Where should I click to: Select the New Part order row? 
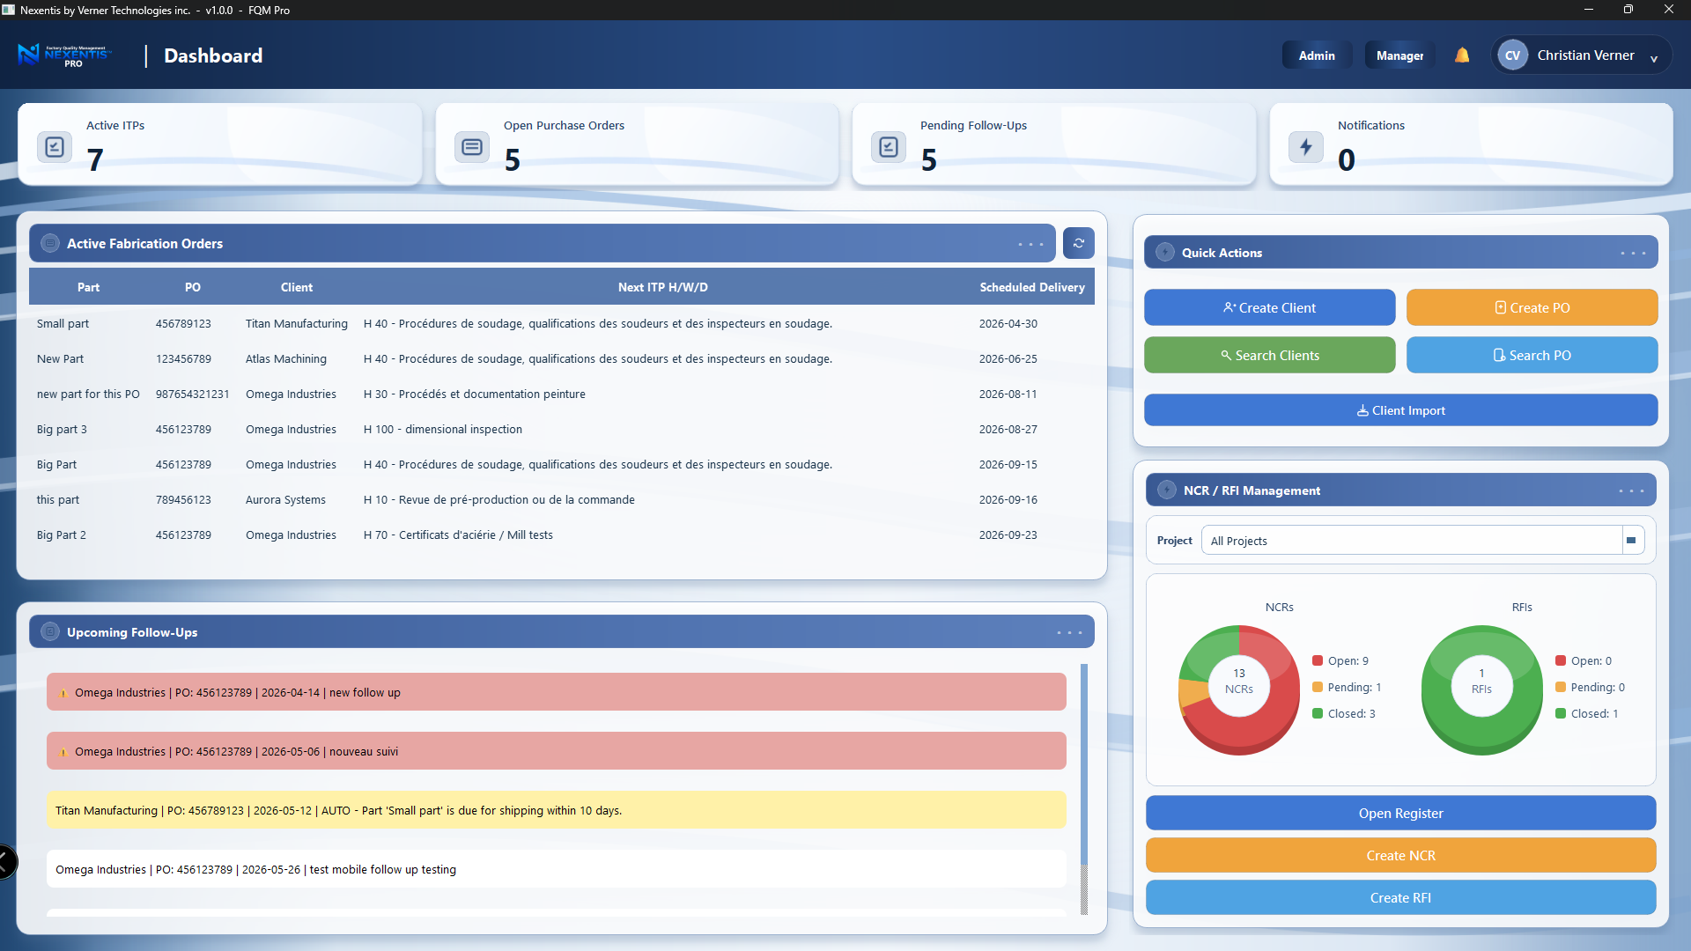point(561,358)
